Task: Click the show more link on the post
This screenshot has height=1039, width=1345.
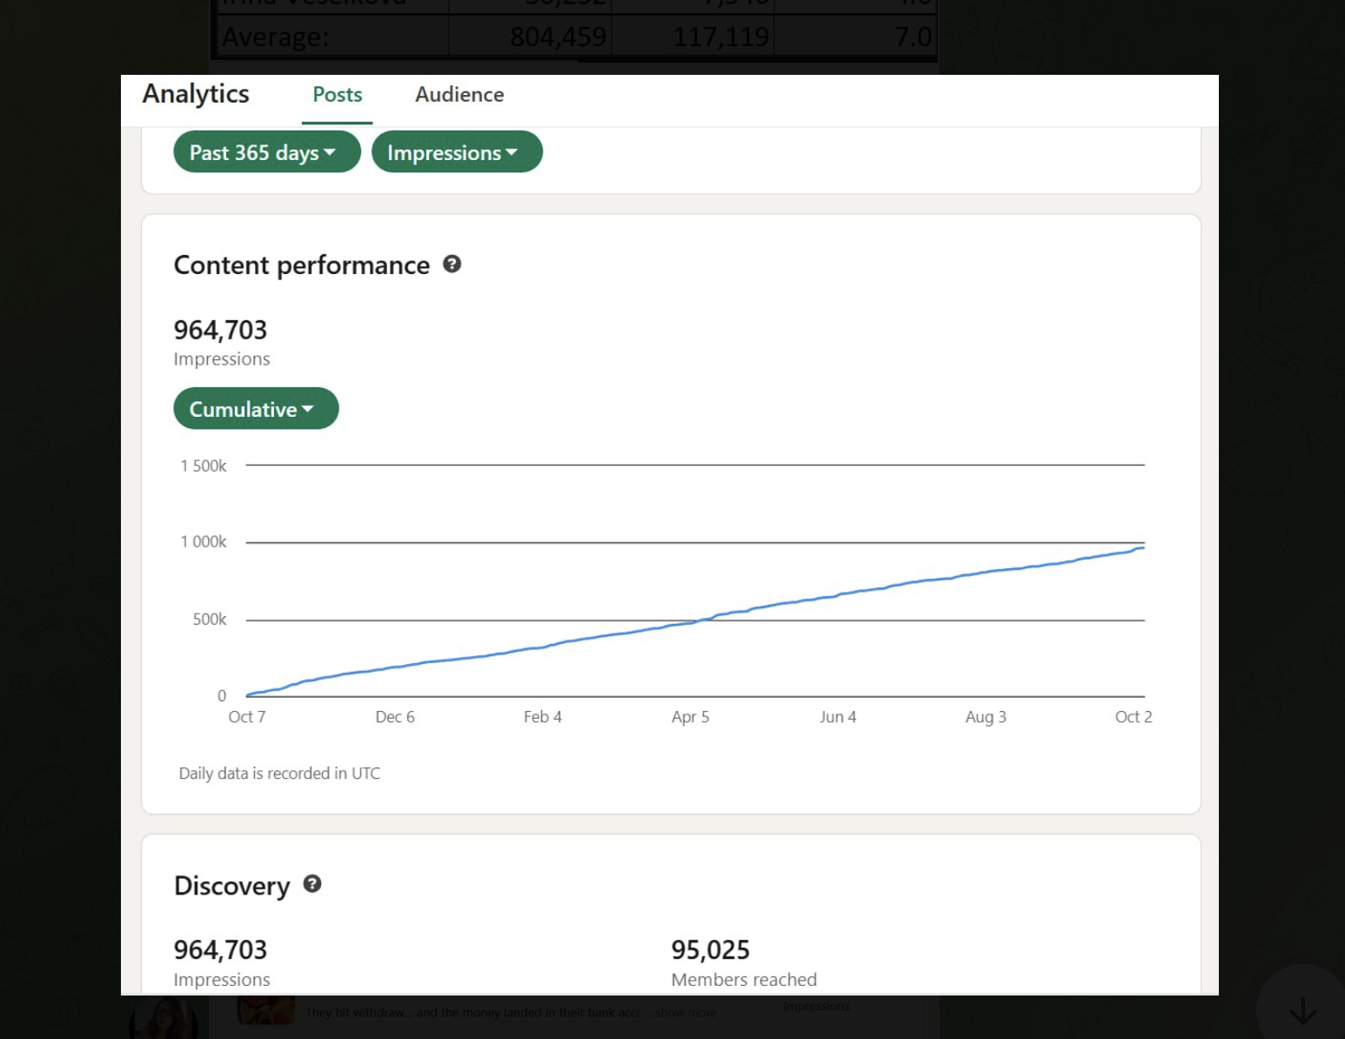Action: pyautogui.click(x=684, y=1012)
